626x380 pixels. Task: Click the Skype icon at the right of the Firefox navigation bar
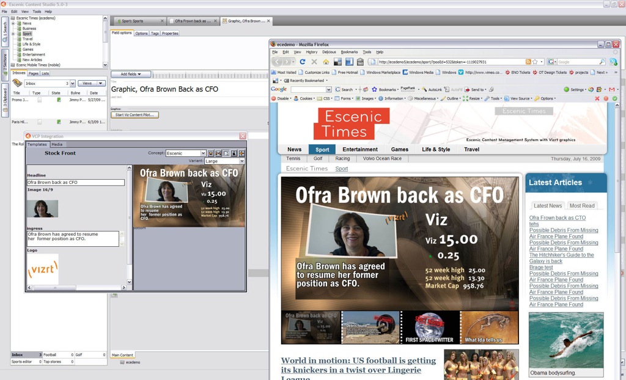tap(613, 62)
